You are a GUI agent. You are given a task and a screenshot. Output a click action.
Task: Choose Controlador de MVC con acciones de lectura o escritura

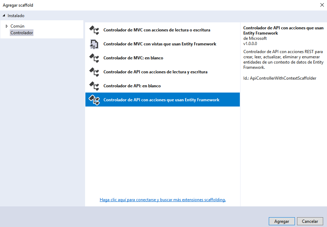162,30
